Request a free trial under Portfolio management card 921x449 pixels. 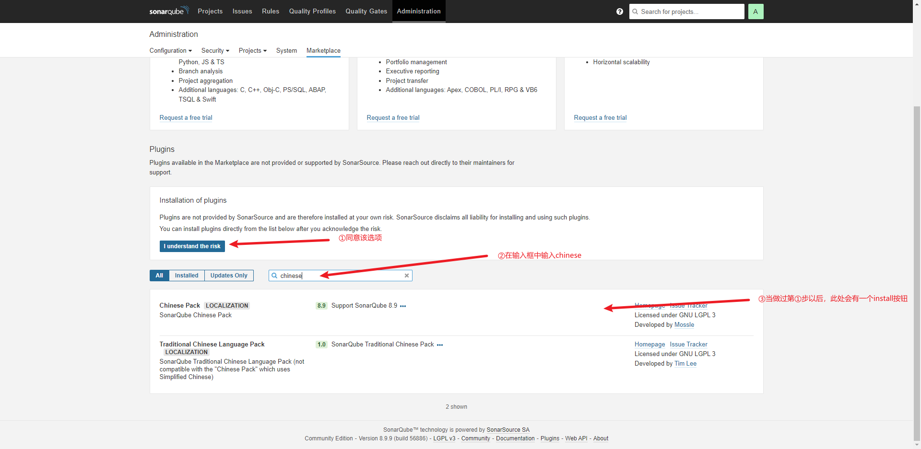[393, 117]
